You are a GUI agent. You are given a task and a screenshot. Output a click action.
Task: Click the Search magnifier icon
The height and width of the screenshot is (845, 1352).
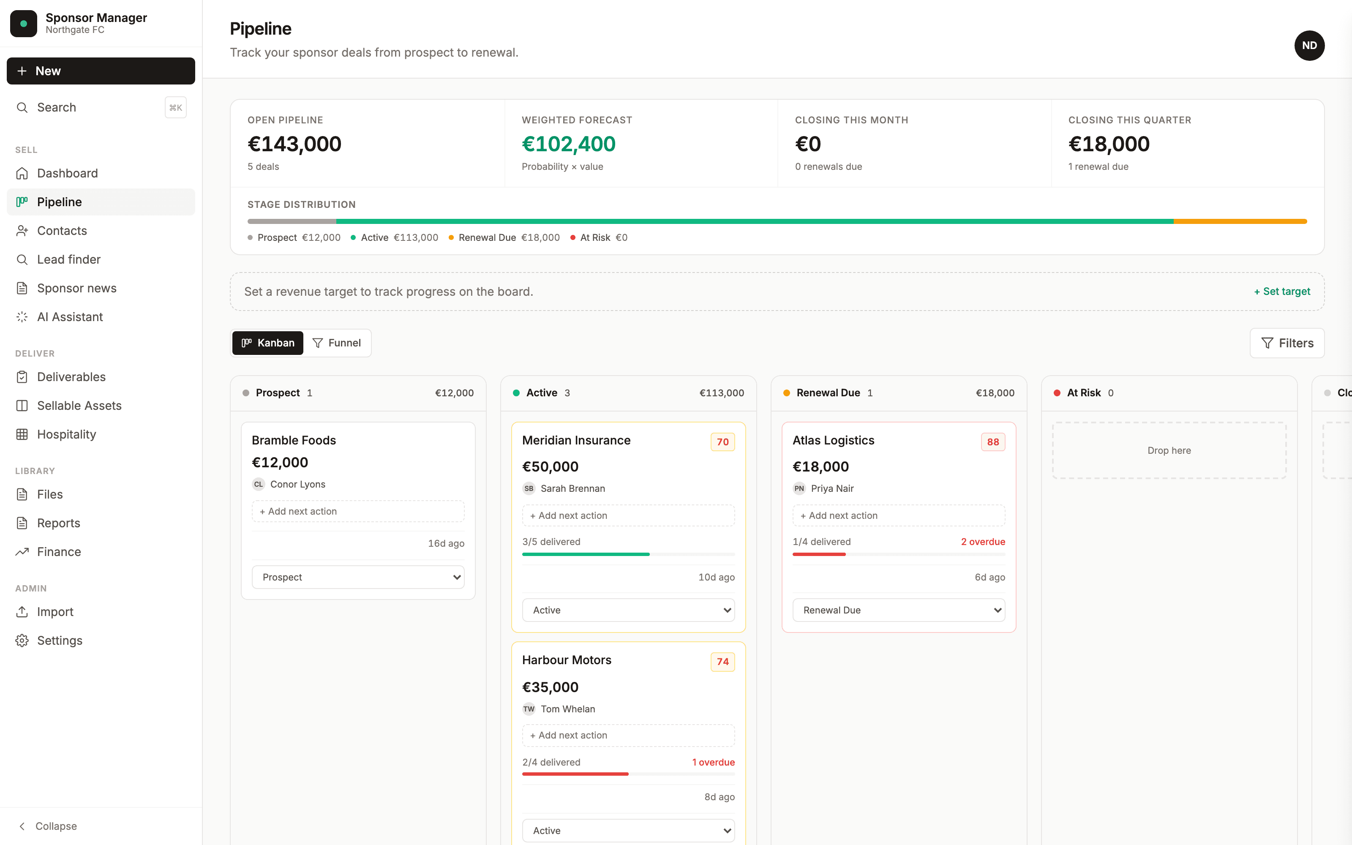click(x=22, y=107)
